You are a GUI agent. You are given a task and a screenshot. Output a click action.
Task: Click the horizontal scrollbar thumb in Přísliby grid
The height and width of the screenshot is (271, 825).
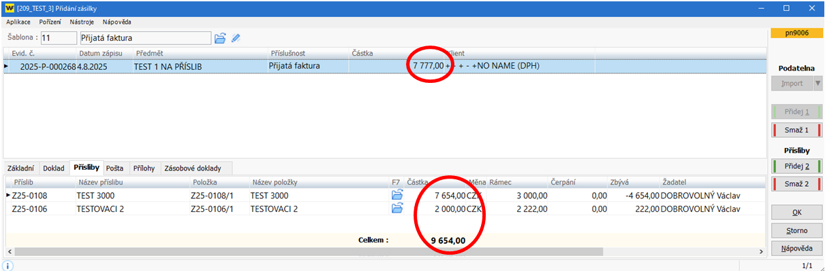coord(308,251)
